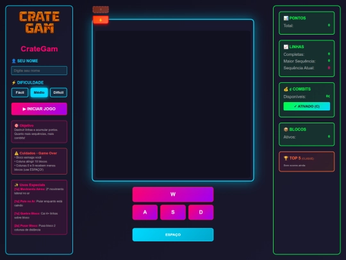
Task: Tap the ESPAÇO control button
Action: pyautogui.click(x=173, y=234)
